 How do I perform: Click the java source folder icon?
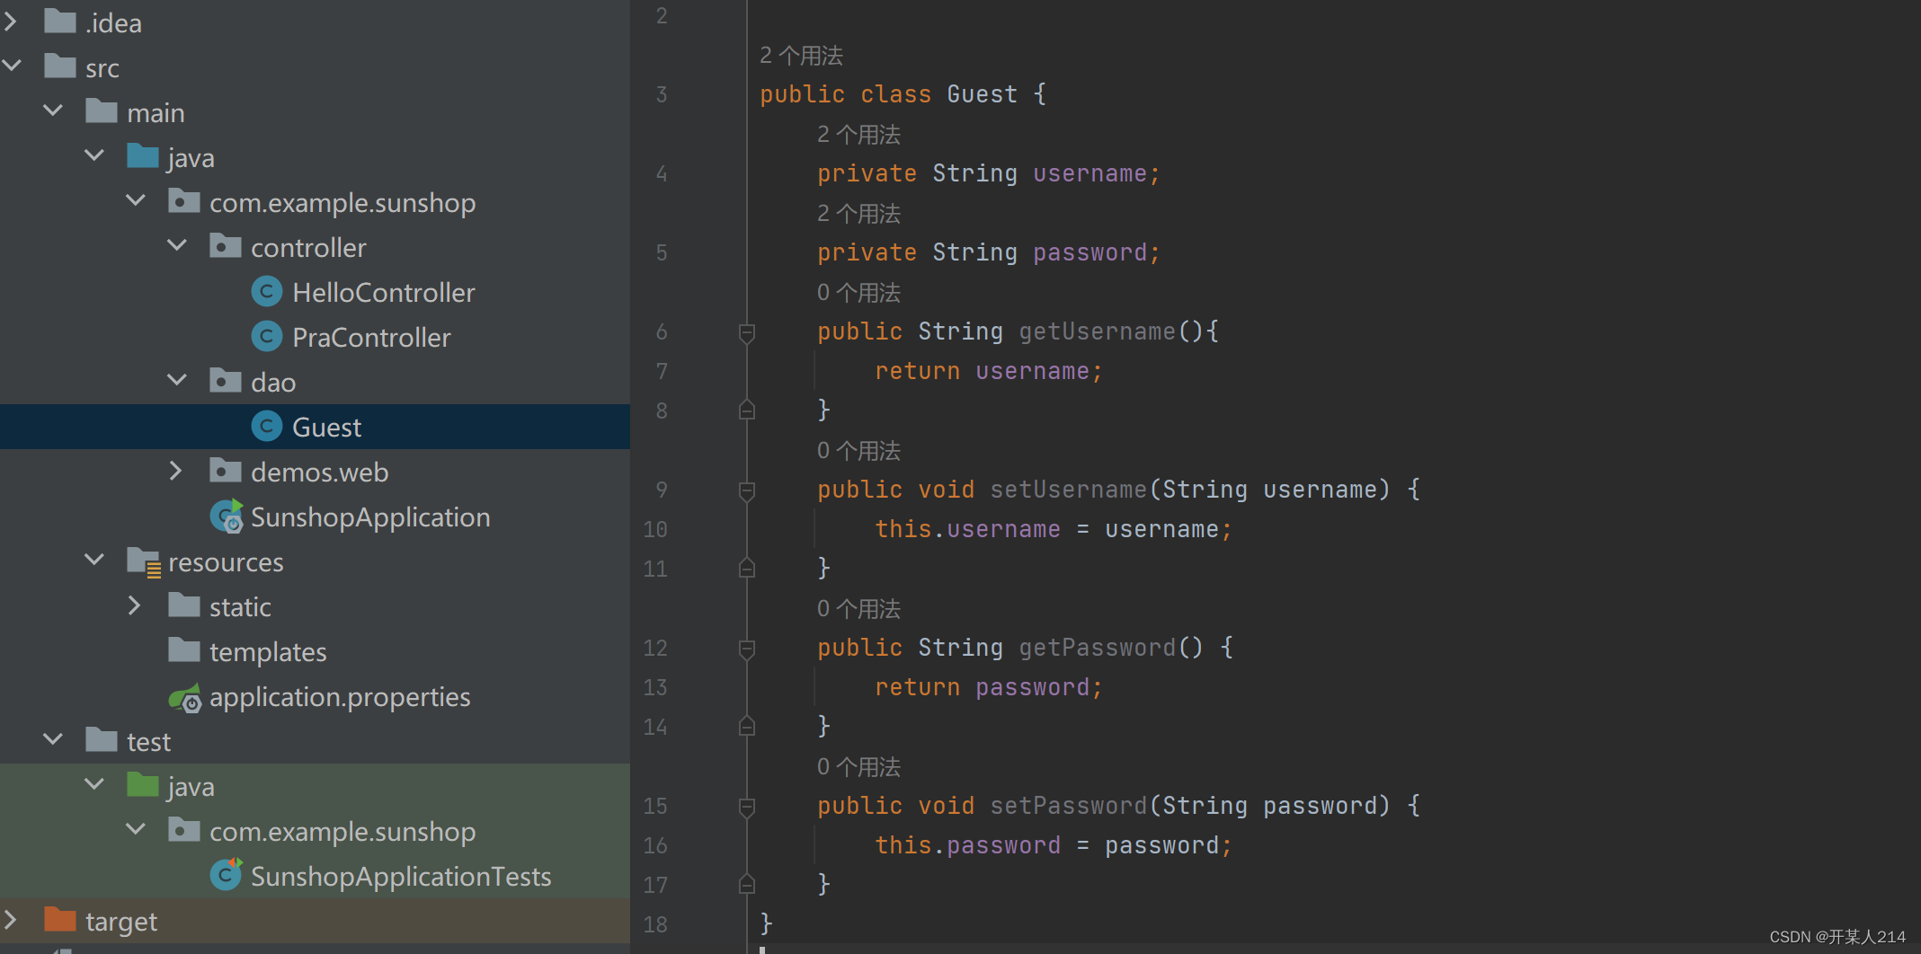click(142, 156)
